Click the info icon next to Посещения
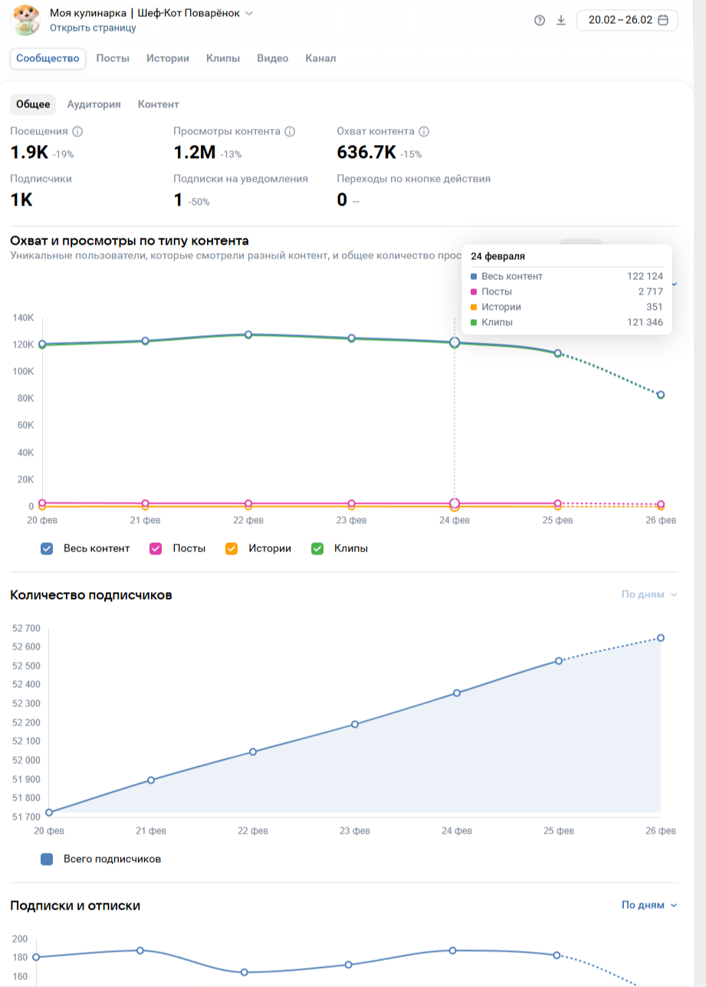This screenshot has width=706, height=987. (77, 131)
